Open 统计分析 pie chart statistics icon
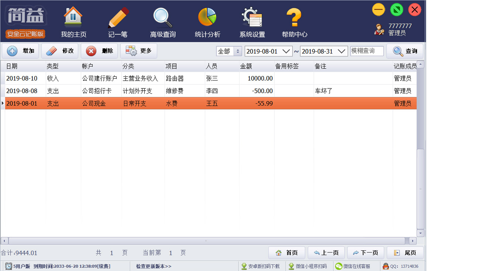This screenshot has height=271, width=482. 207,17
